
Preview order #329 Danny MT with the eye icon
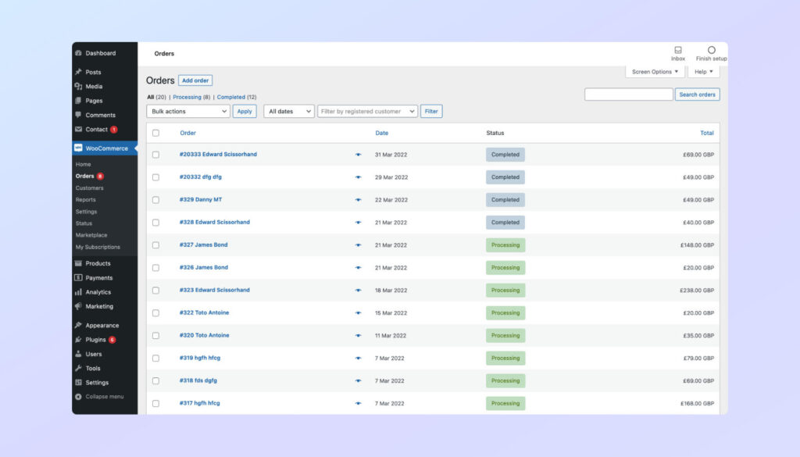(x=359, y=200)
